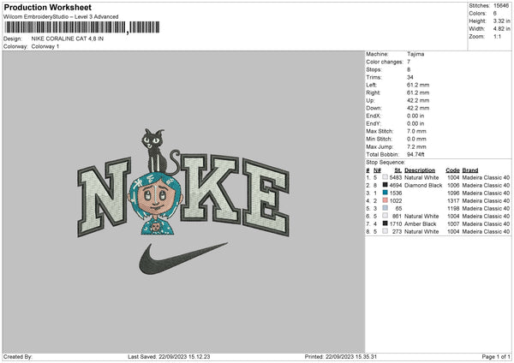
Task: Click the barcode at the top of the worksheet
Action: pos(81,27)
